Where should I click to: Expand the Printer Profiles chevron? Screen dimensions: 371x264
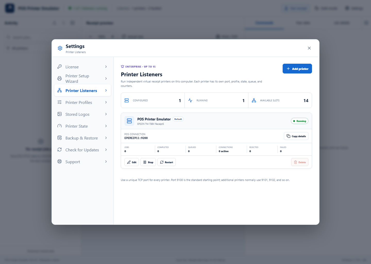pyautogui.click(x=106, y=102)
